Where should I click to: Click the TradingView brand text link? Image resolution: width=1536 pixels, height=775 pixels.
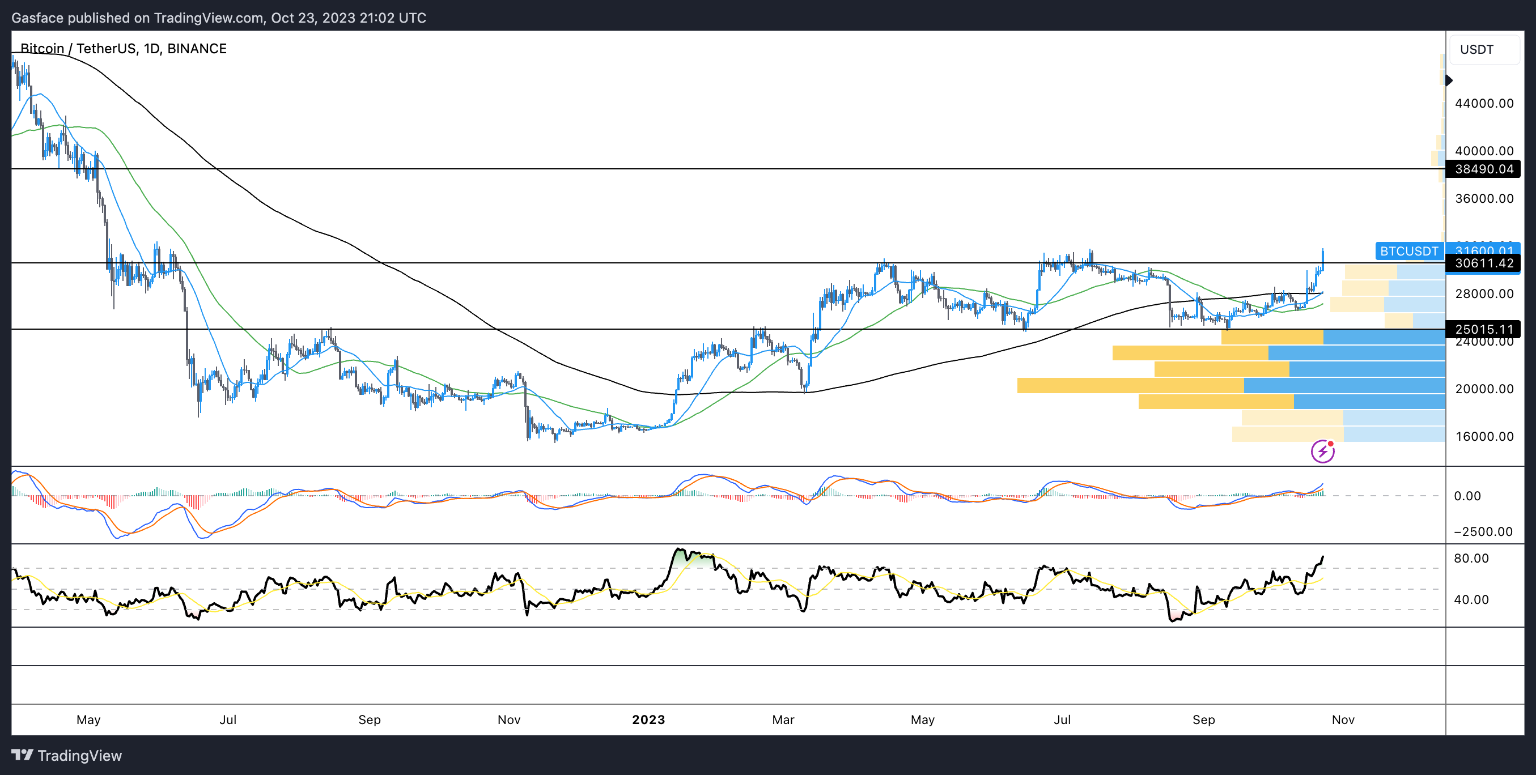(79, 755)
